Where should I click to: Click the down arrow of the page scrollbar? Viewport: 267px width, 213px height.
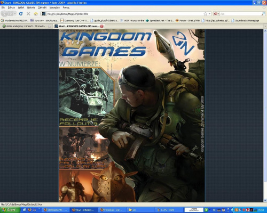pyautogui.click(x=265, y=200)
